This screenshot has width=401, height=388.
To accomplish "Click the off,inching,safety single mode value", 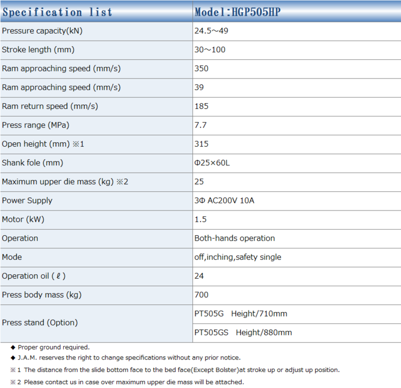I will click(x=237, y=257).
